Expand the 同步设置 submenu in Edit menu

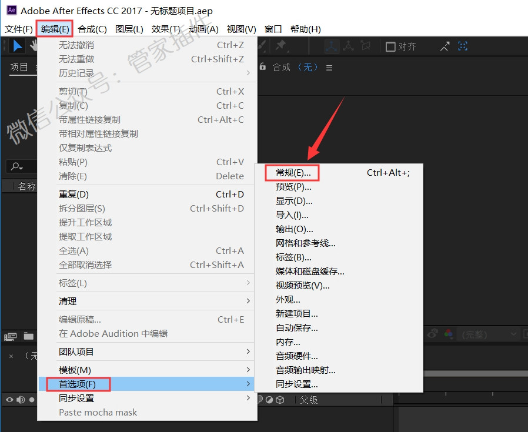tap(147, 398)
